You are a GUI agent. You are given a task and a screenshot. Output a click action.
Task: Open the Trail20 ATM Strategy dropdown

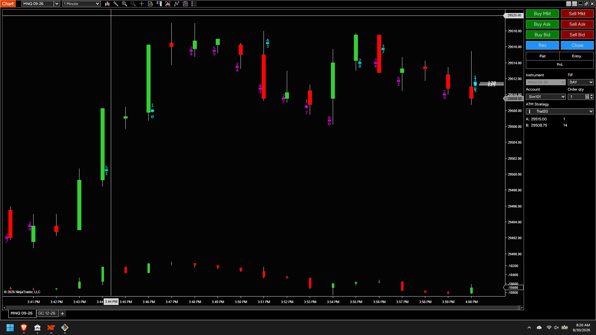560,111
